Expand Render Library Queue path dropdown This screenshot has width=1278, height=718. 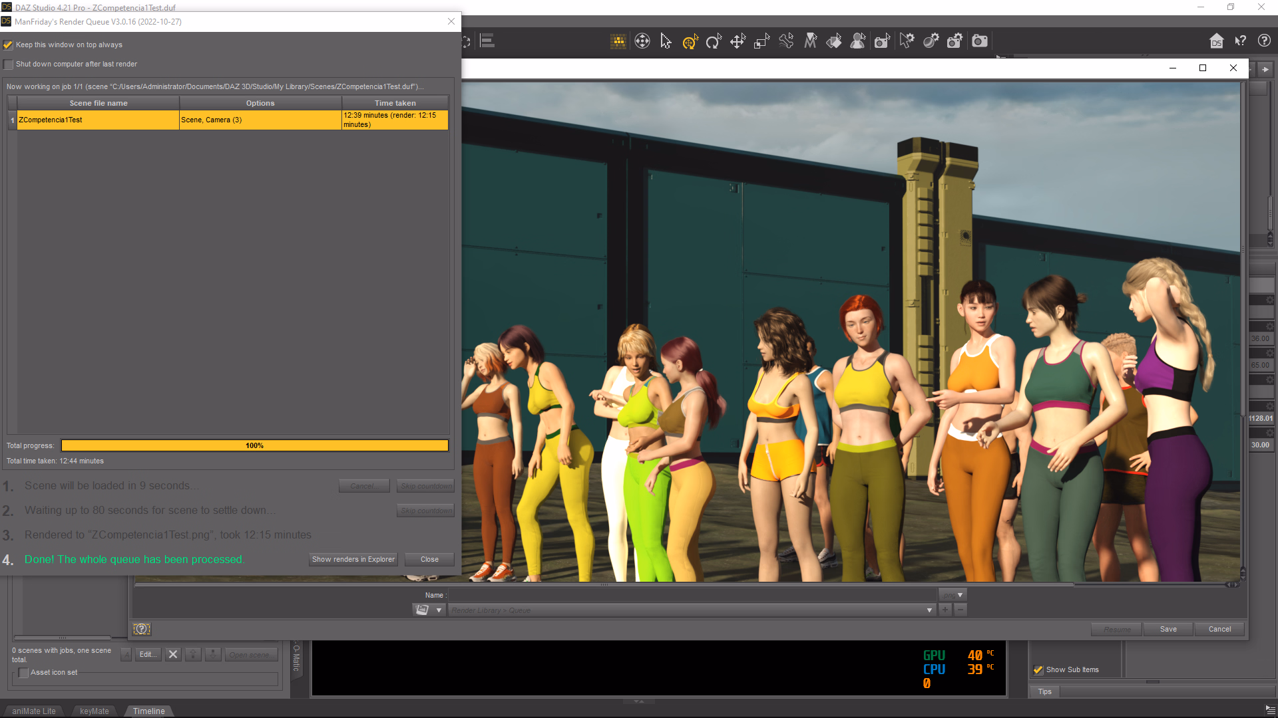click(929, 610)
